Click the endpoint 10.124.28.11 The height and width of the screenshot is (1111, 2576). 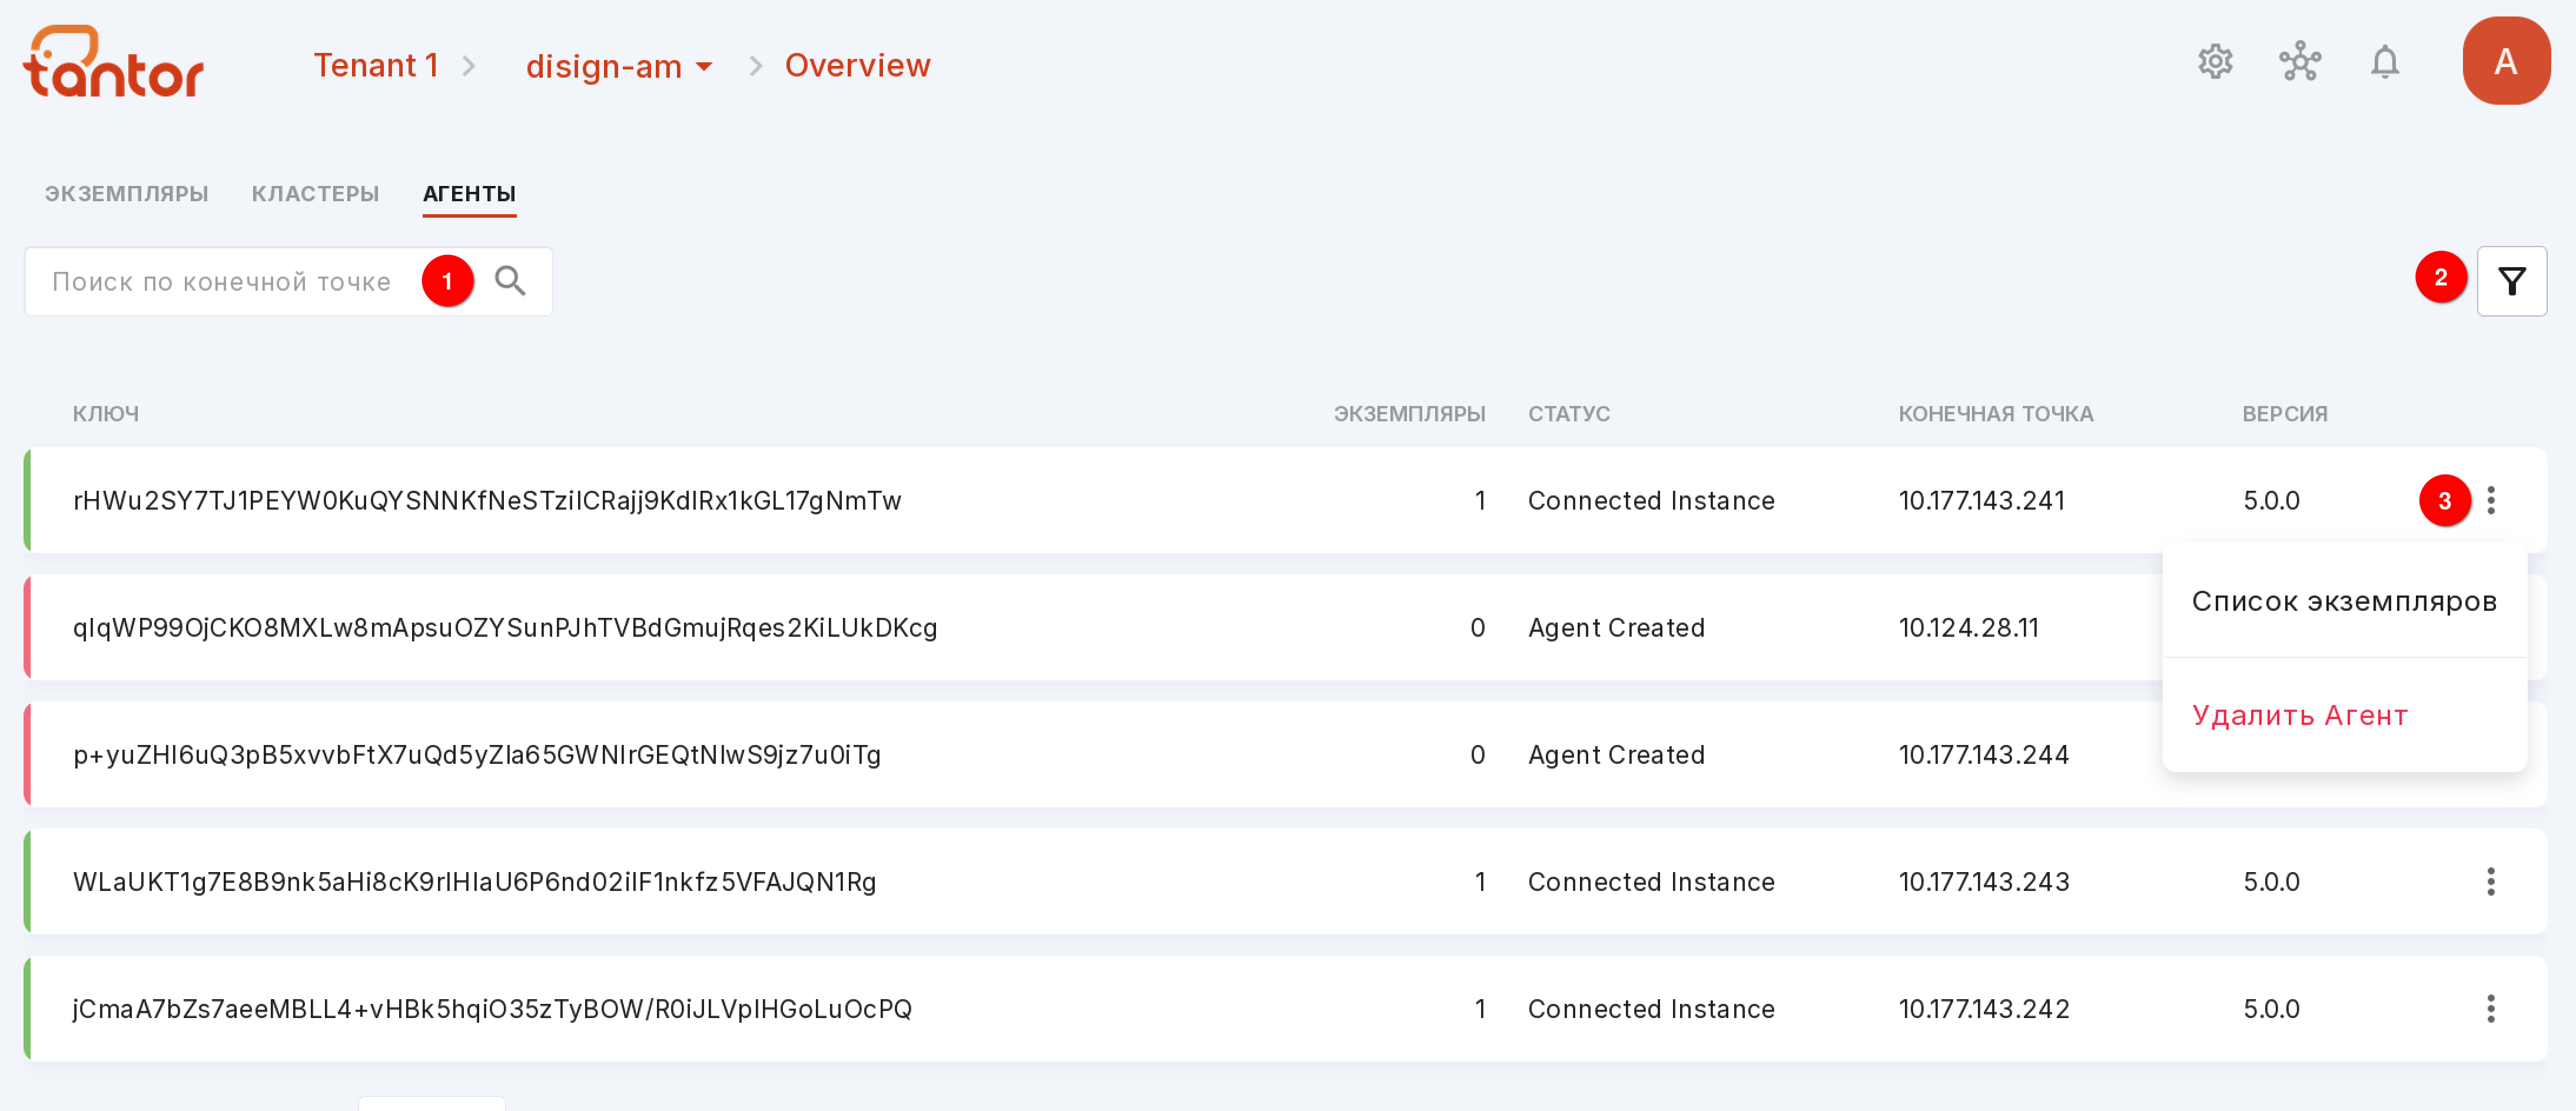tap(1968, 627)
